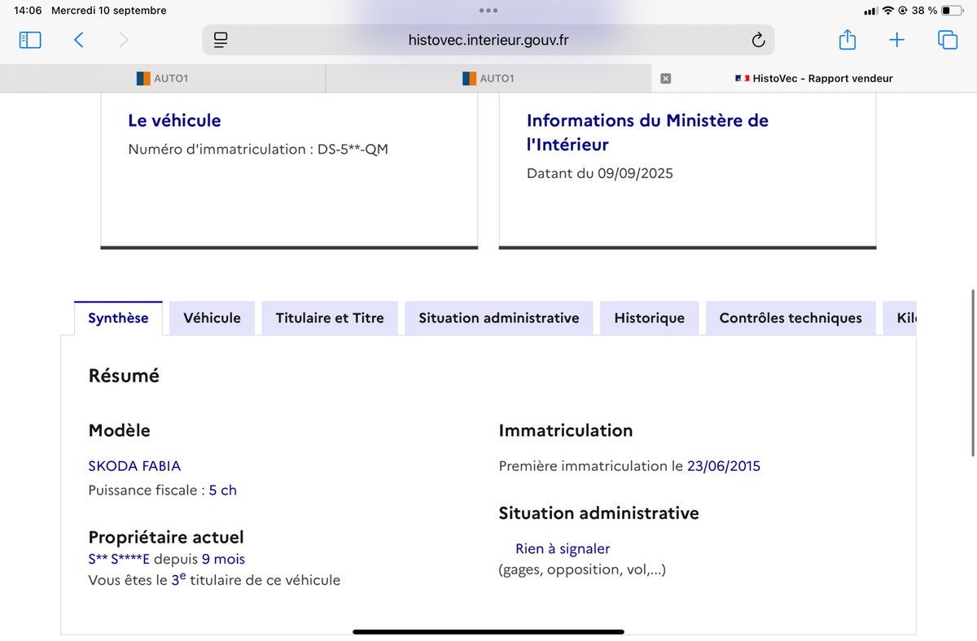Add a new Safari tab
The image size is (977, 641).
click(896, 40)
